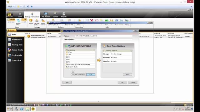Collapse the One-time backup section header
This screenshot has width=200, height=112.
(x=131, y=51)
